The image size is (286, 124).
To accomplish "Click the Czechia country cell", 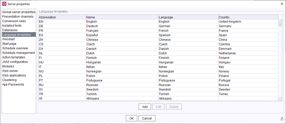I will coord(248,44).
